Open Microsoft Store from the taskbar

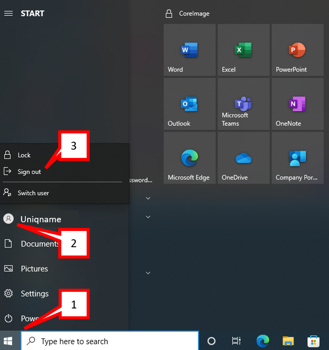click(x=313, y=341)
